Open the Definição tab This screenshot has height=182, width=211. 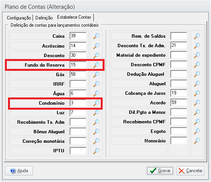44,18
